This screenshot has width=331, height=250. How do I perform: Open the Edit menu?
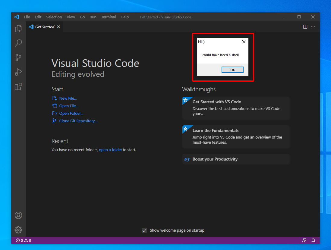38,17
